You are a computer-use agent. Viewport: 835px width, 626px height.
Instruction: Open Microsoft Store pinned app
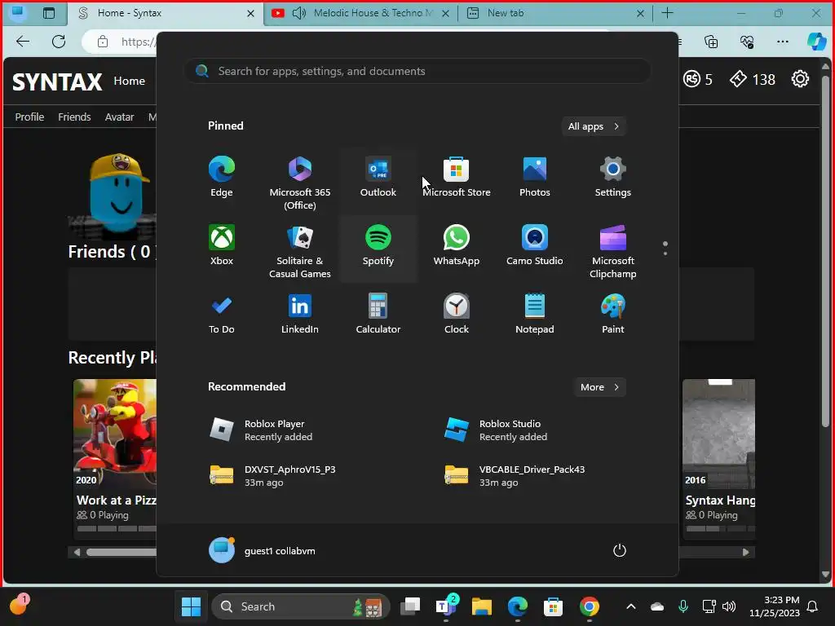point(457,178)
